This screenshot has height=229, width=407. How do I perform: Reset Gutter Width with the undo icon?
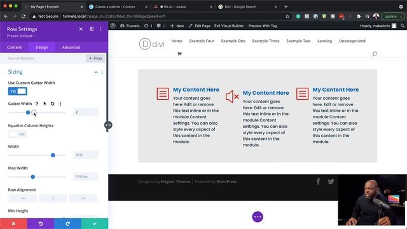(52, 104)
